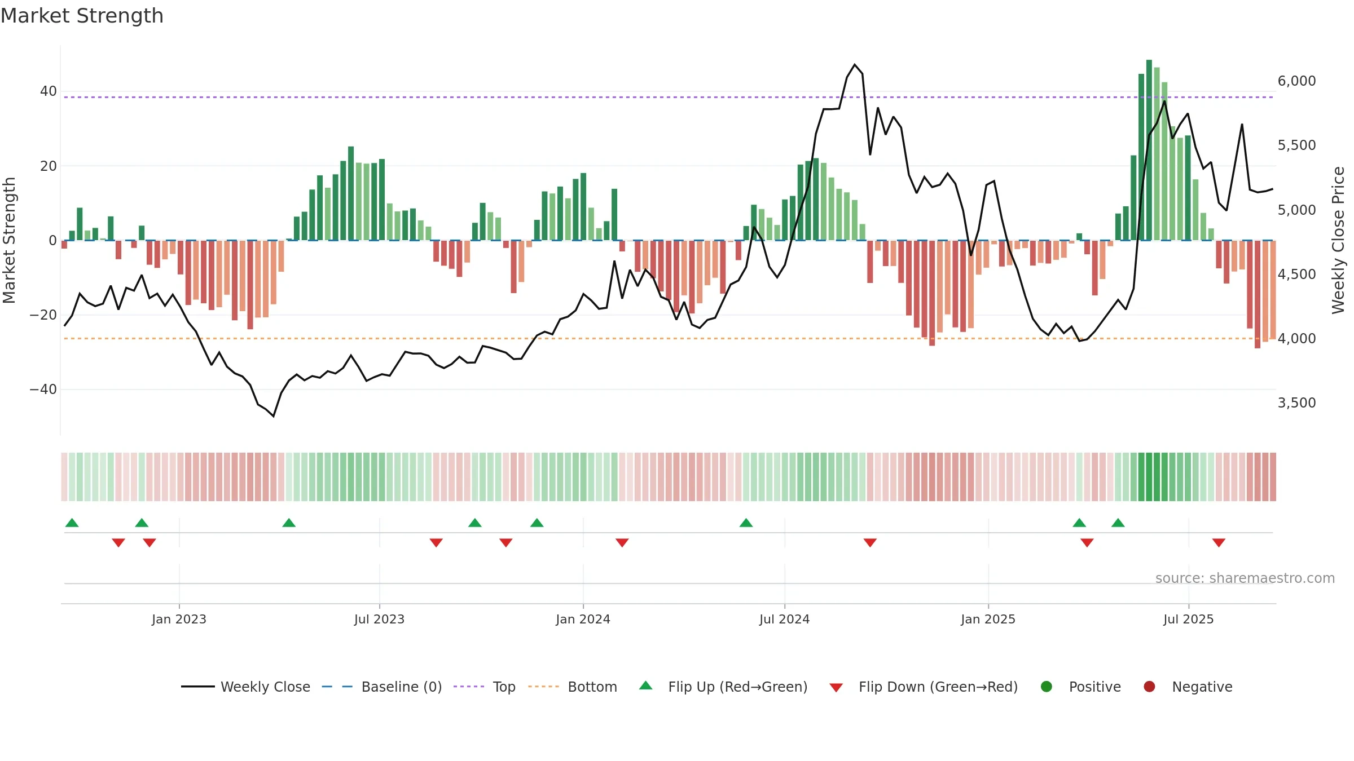Click the Market Strength chart title

[x=82, y=16]
